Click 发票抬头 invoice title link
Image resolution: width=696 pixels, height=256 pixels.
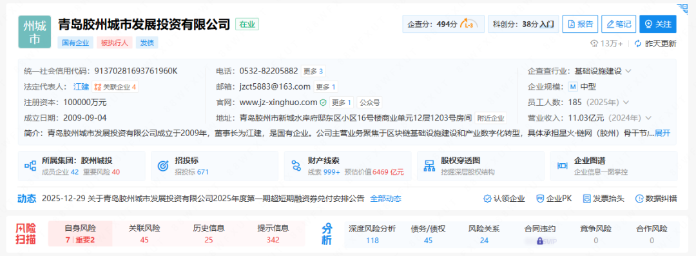coord(603,199)
